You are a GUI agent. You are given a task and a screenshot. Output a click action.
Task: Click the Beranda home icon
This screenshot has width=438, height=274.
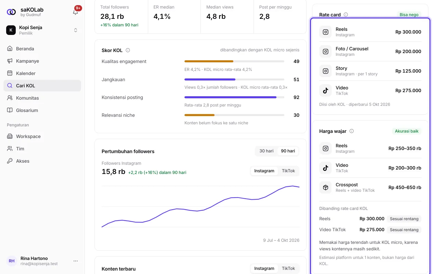coord(10,49)
